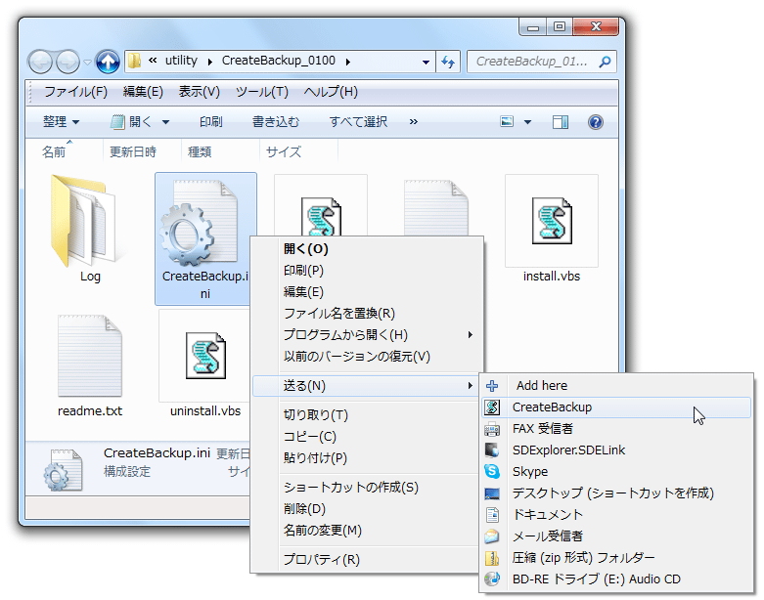Expand the breadcrumb arrow after CreateBackup_0100
This screenshot has height=600, width=764.
348,62
